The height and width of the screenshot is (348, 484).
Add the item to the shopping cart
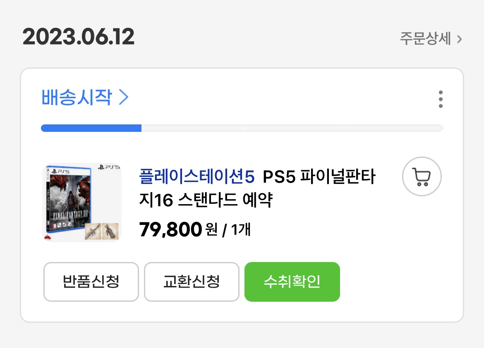tap(422, 177)
